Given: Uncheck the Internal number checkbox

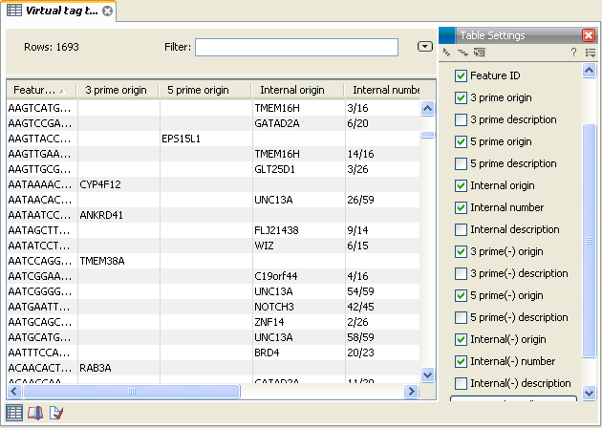Looking at the screenshot, I should click(x=461, y=207).
